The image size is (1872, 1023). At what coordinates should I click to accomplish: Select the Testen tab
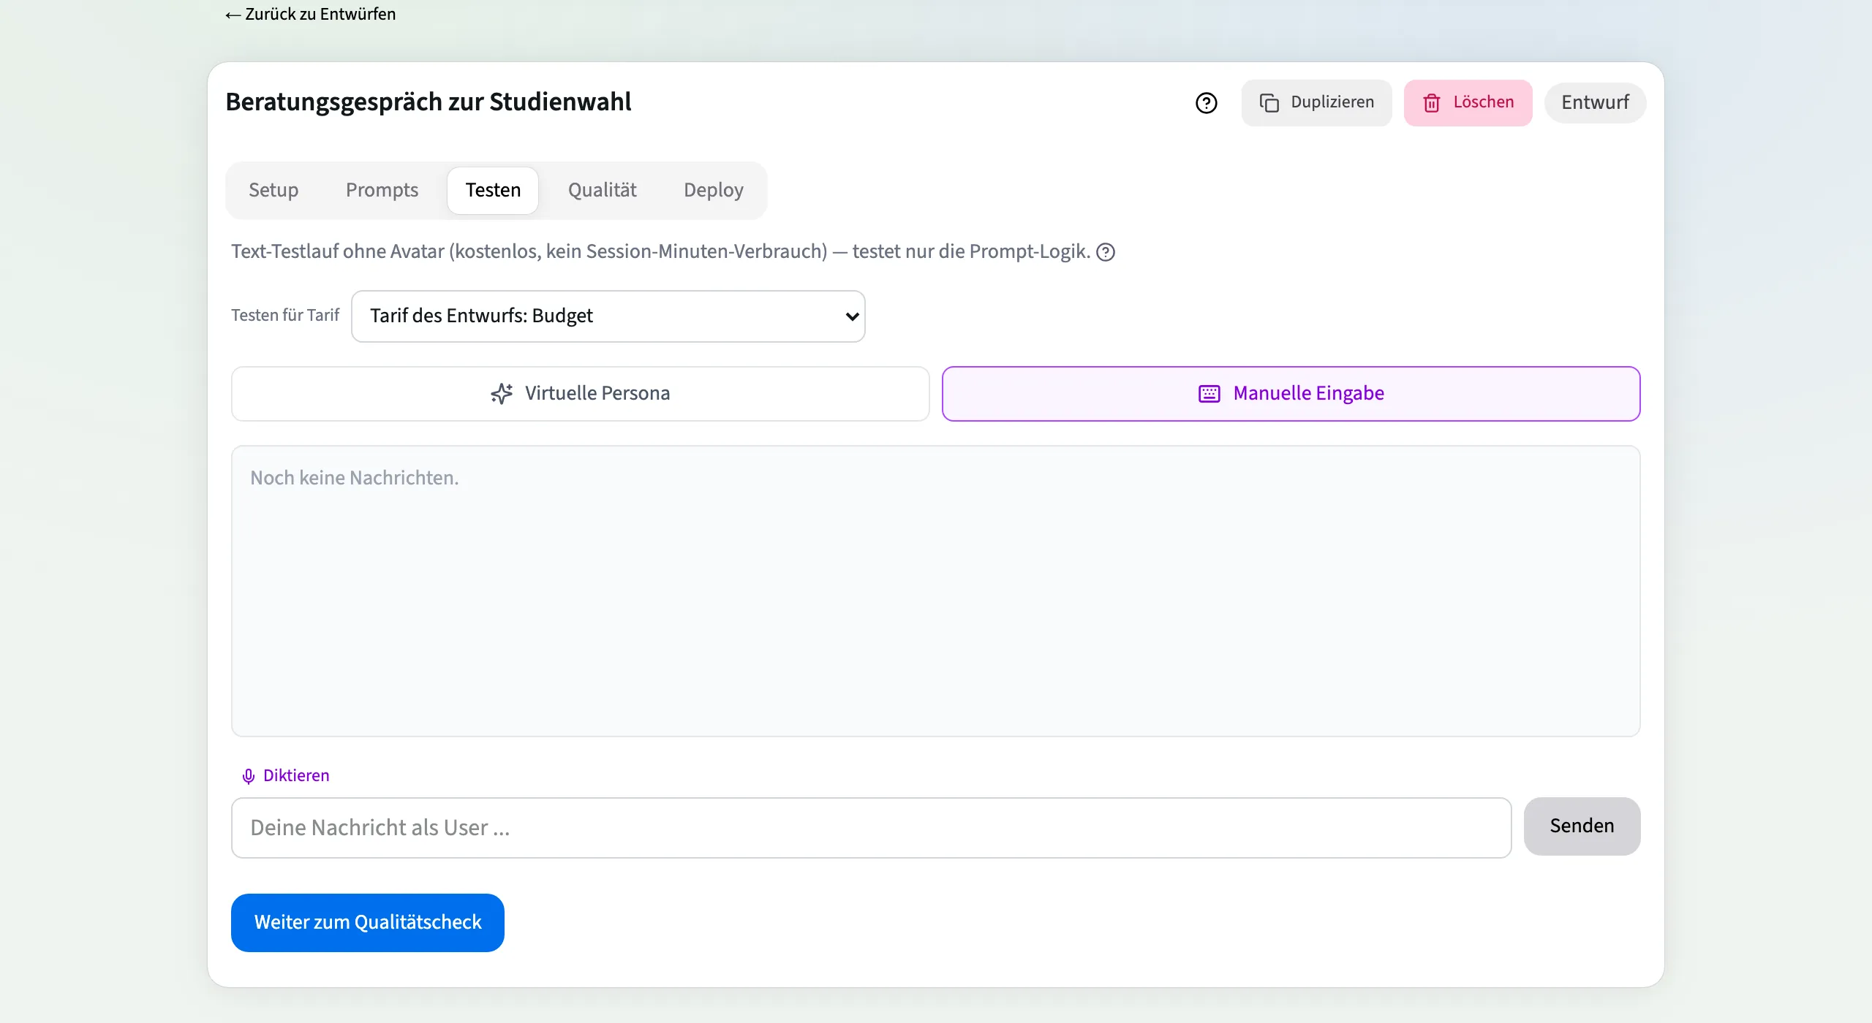(493, 191)
